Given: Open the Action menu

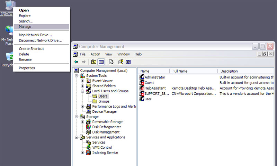Looking at the screenshot, I should (x=95, y=54).
